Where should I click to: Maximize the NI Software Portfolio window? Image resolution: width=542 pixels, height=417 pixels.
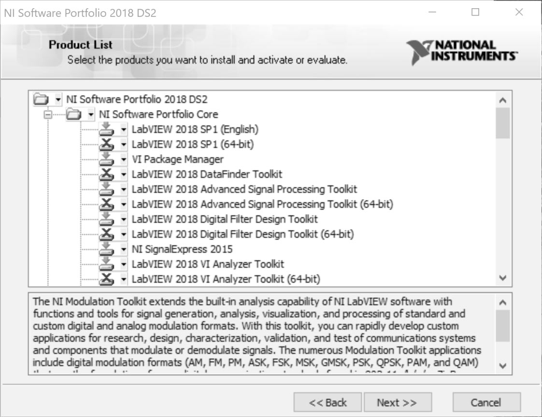(476, 13)
